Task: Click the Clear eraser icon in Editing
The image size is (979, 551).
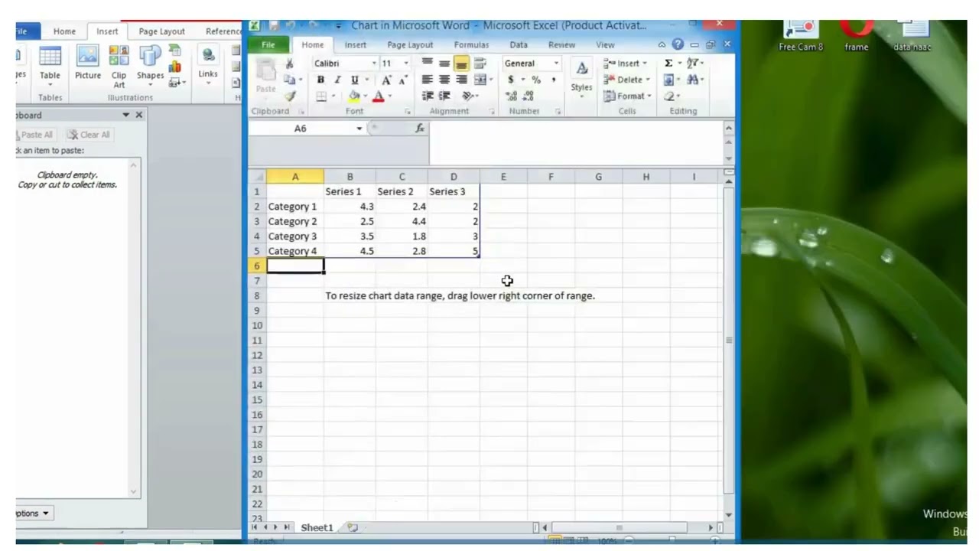Action: tap(669, 96)
